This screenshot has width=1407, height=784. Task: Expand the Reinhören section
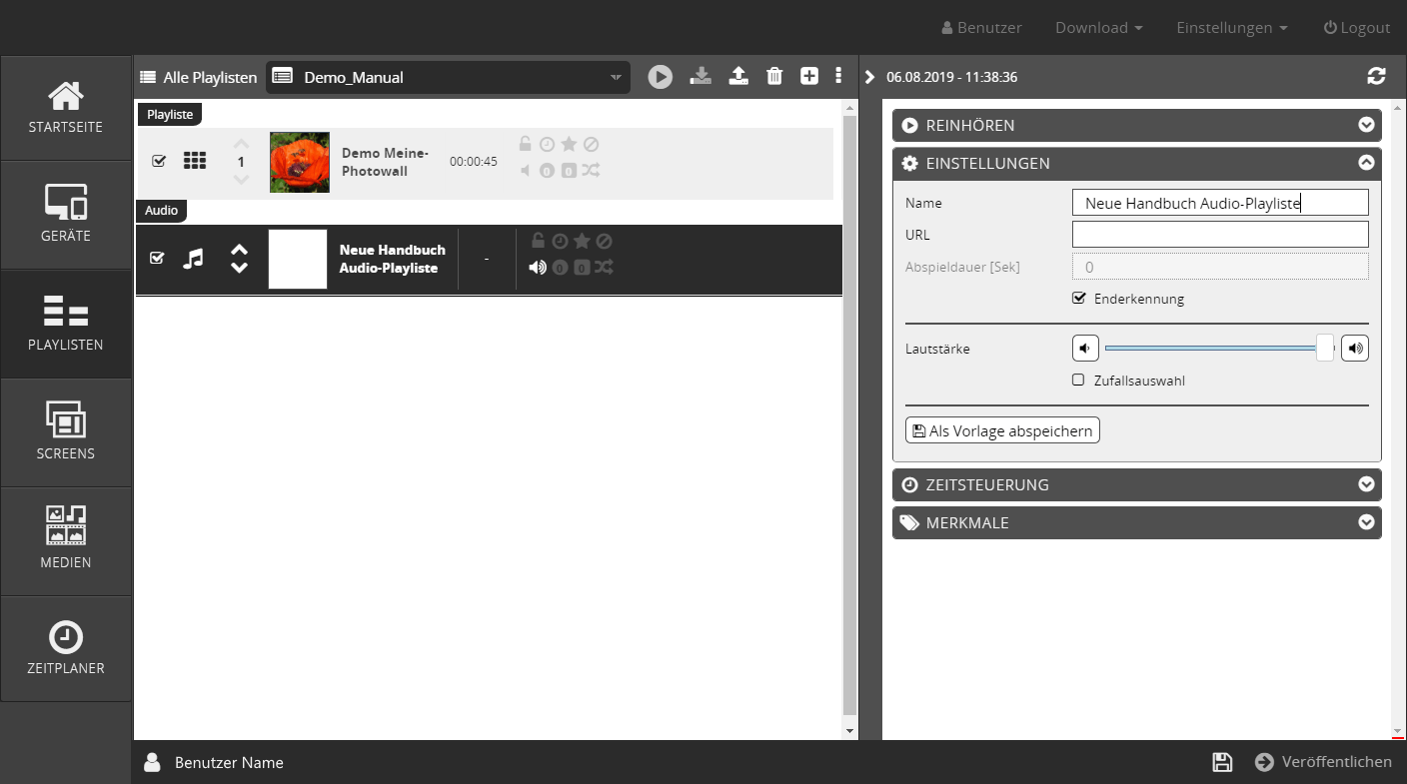[1136, 126]
